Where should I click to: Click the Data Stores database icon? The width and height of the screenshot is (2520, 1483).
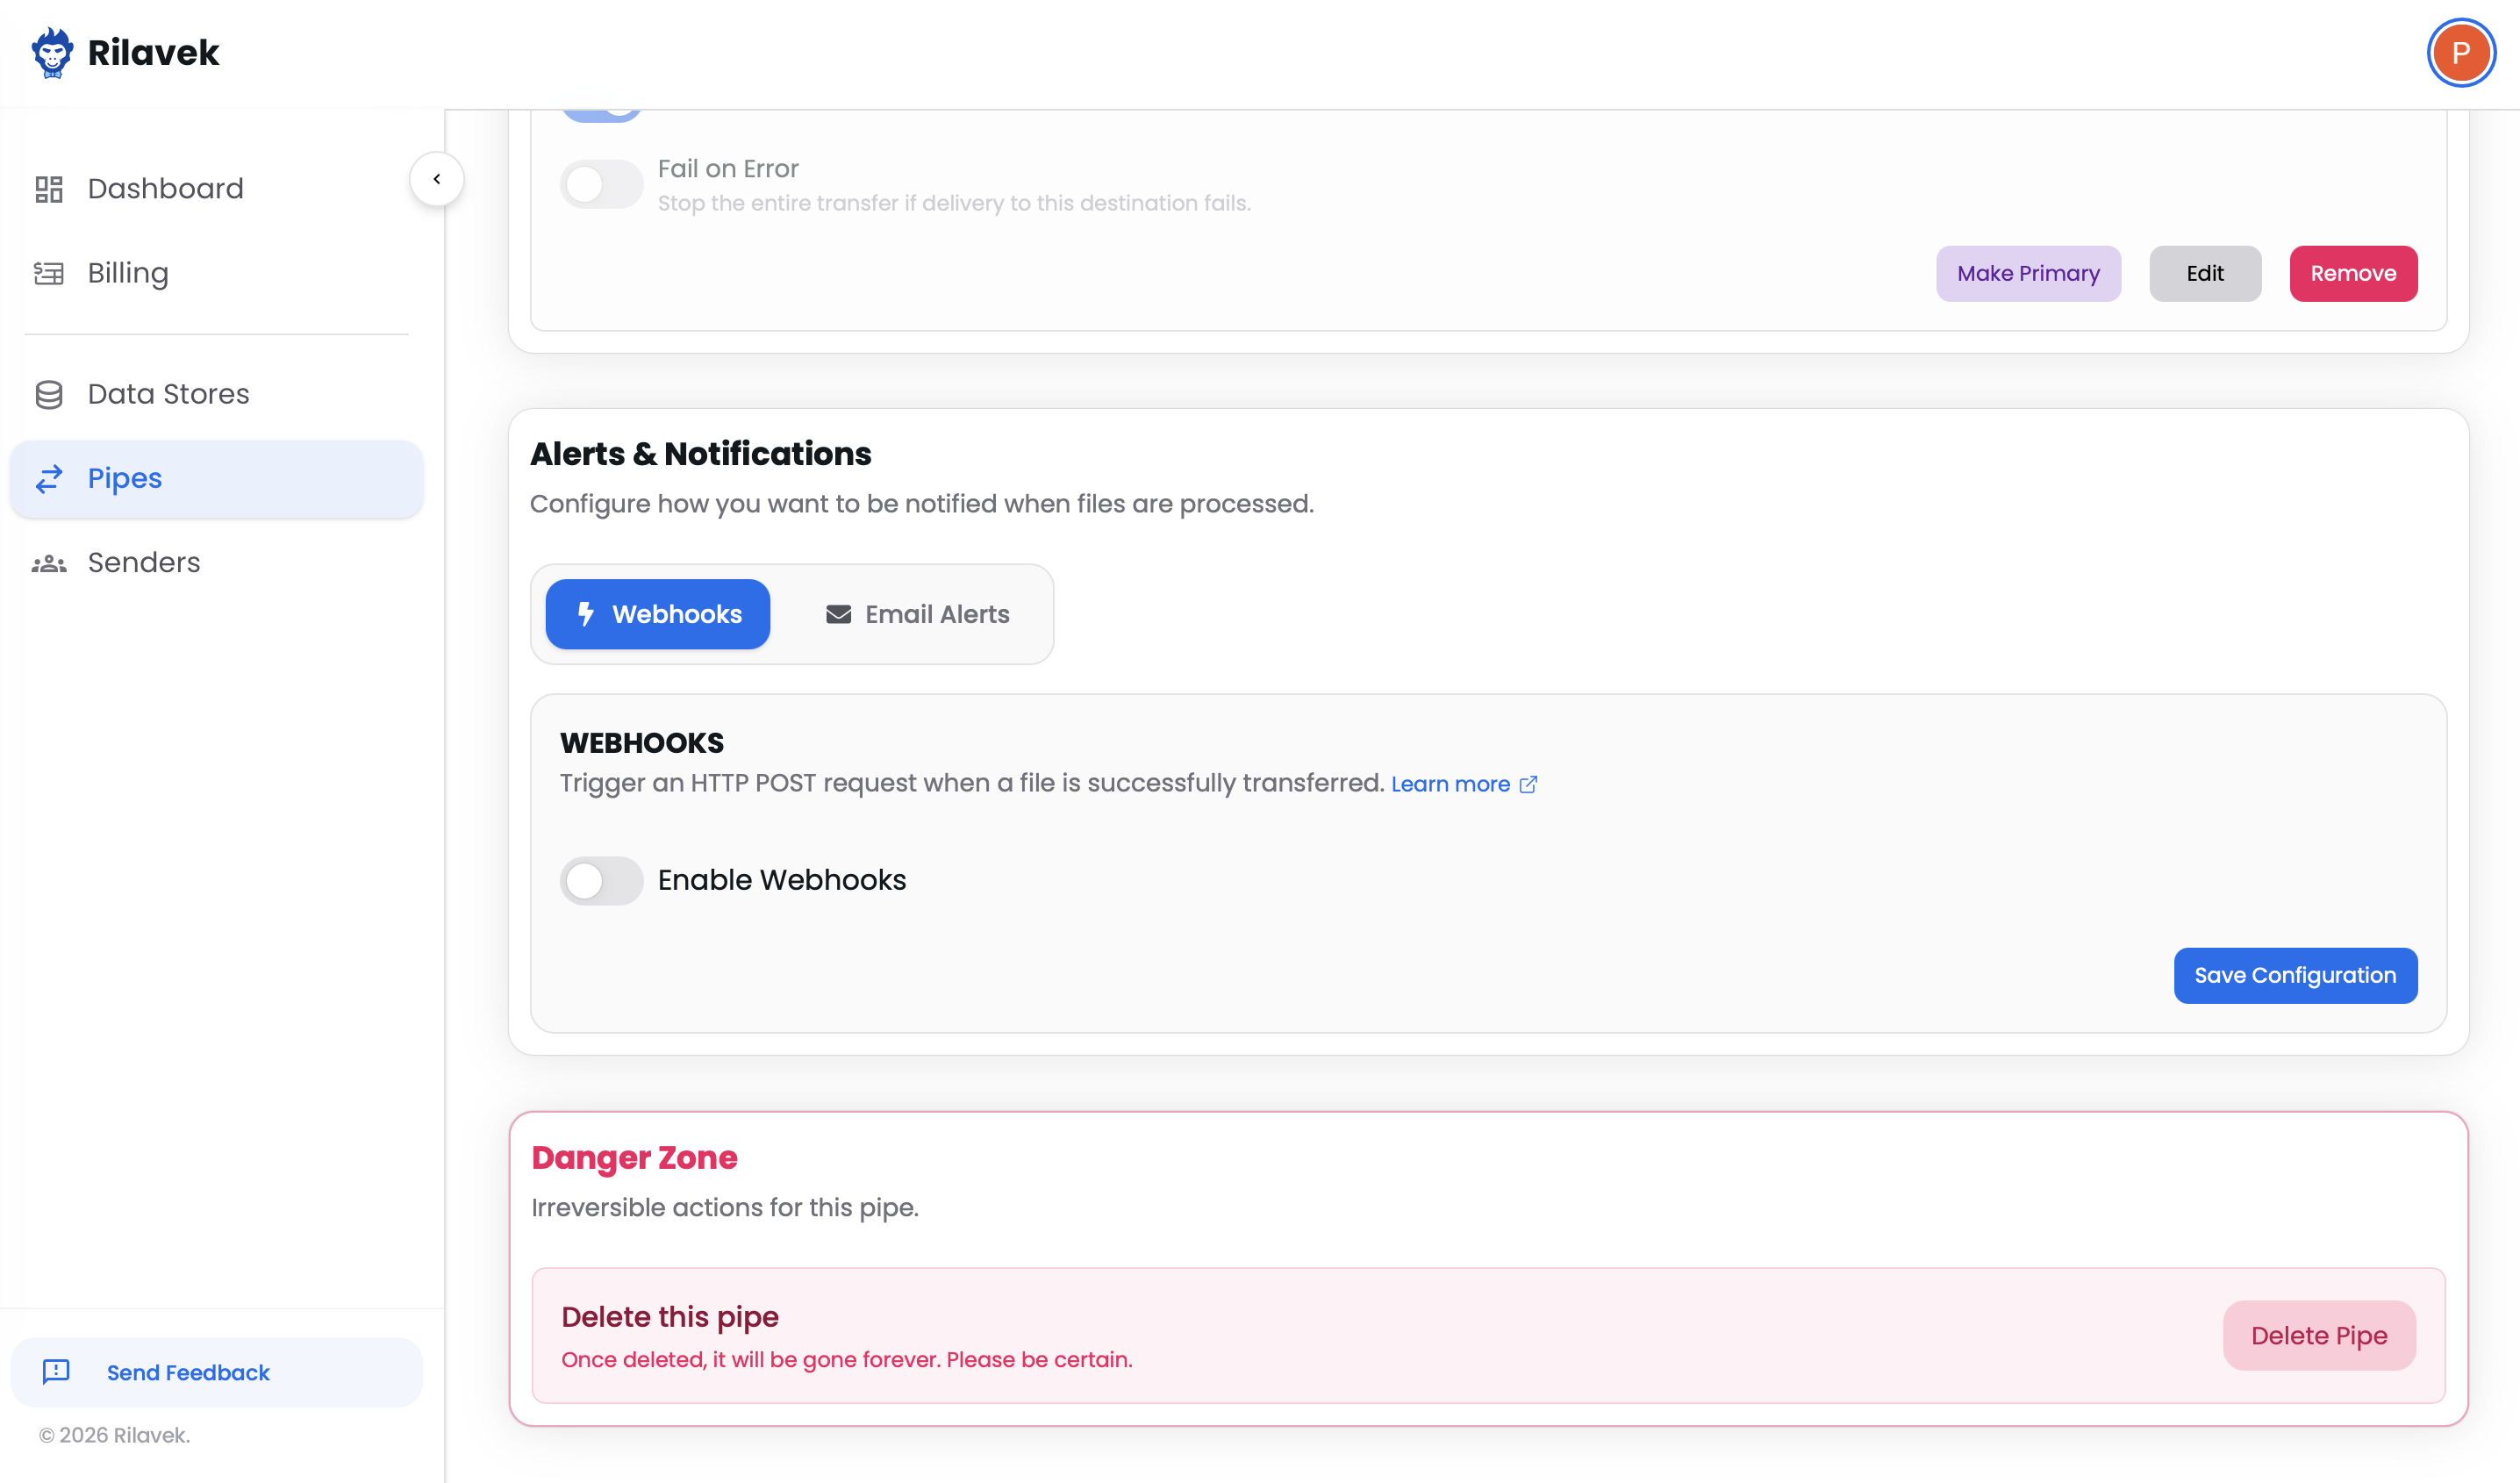click(49, 394)
